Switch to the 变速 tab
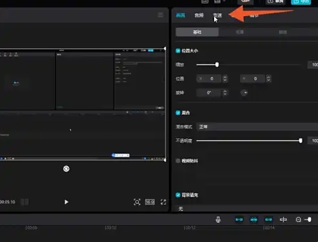This screenshot has height=242, width=318. (217, 16)
